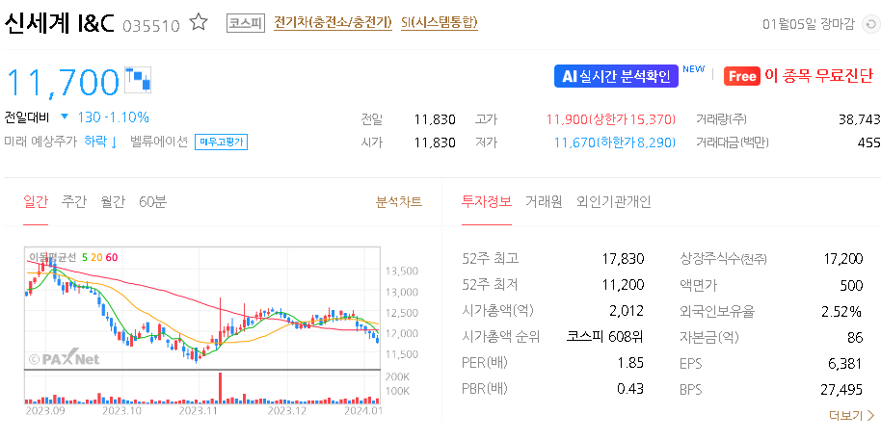Click the 거래량(주) value 38,743

tap(860, 119)
